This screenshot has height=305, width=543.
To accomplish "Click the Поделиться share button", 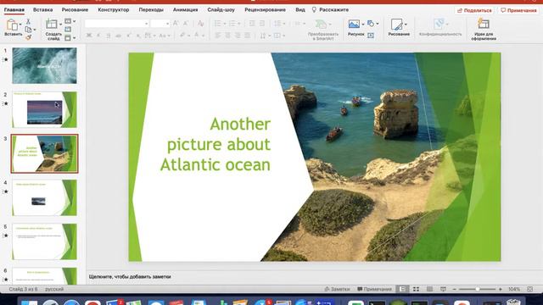I will [474, 10].
